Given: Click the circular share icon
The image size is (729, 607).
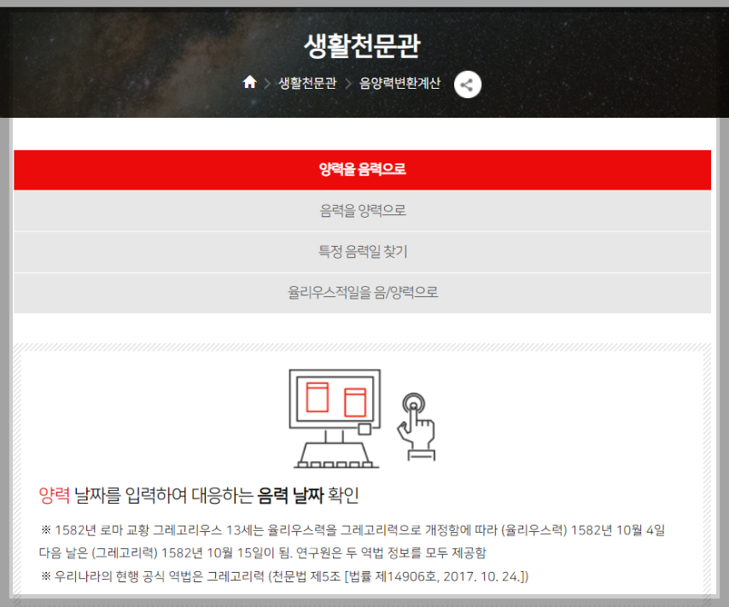Looking at the screenshot, I should click(468, 85).
